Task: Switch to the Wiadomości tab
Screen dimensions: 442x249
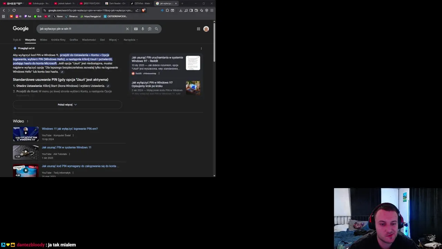Action: (89, 40)
